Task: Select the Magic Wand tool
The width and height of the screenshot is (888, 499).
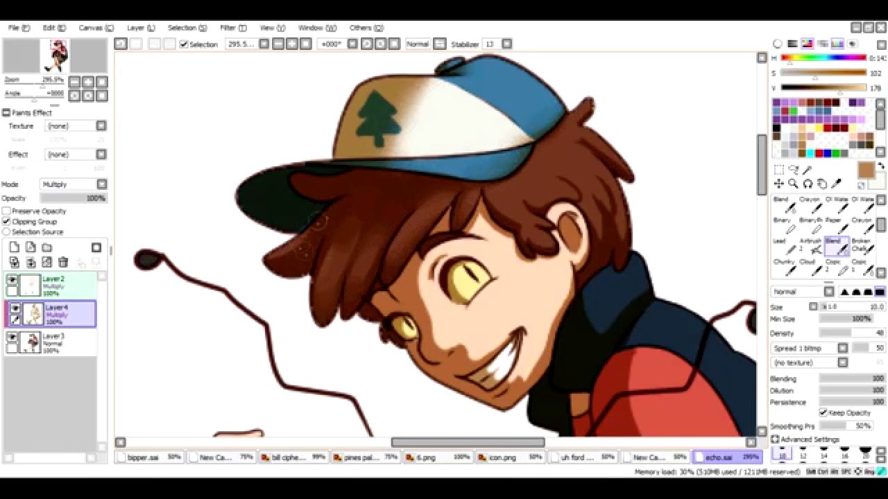Action: 808,170
